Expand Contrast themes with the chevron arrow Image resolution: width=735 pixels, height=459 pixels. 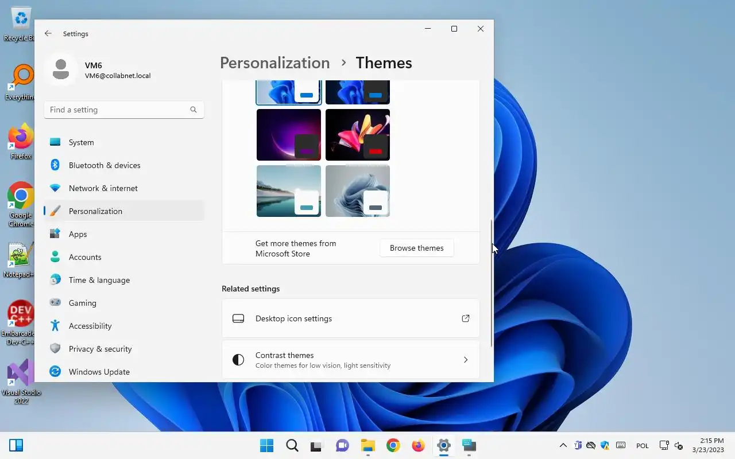(466, 360)
